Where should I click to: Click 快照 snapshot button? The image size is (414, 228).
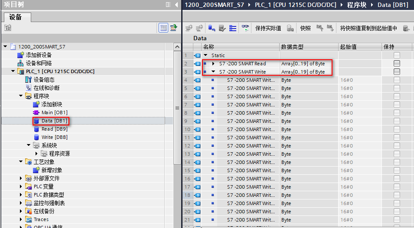(305, 29)
